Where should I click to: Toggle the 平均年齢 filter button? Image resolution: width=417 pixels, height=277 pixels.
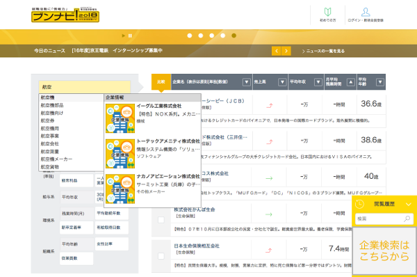[x=76, y=244]
